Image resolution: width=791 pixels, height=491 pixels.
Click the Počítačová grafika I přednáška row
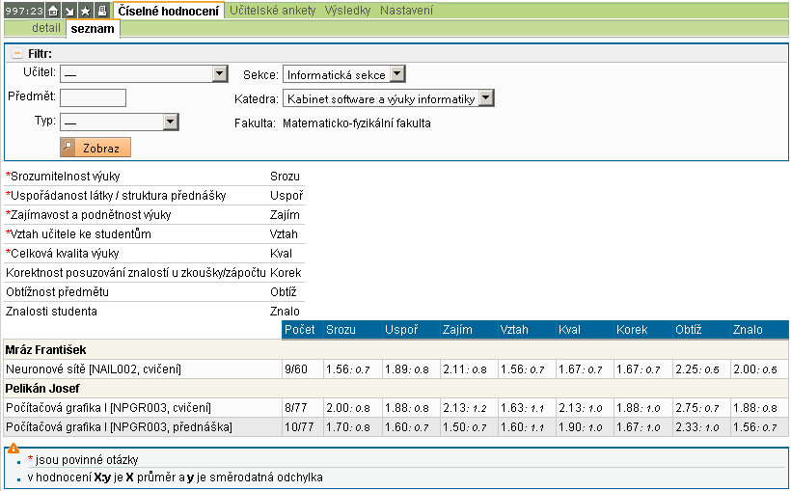pos(119,426)
